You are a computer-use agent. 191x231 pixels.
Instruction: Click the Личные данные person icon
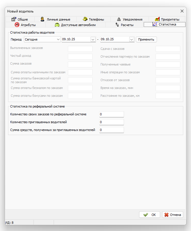[x=42, y=19]
